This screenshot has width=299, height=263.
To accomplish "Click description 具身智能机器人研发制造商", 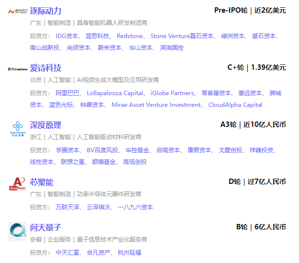I will pos(112,23).
